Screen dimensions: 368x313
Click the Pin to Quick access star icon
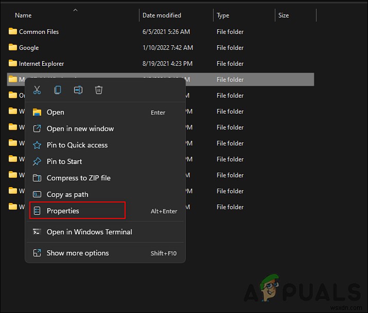[x=37, y=145]
